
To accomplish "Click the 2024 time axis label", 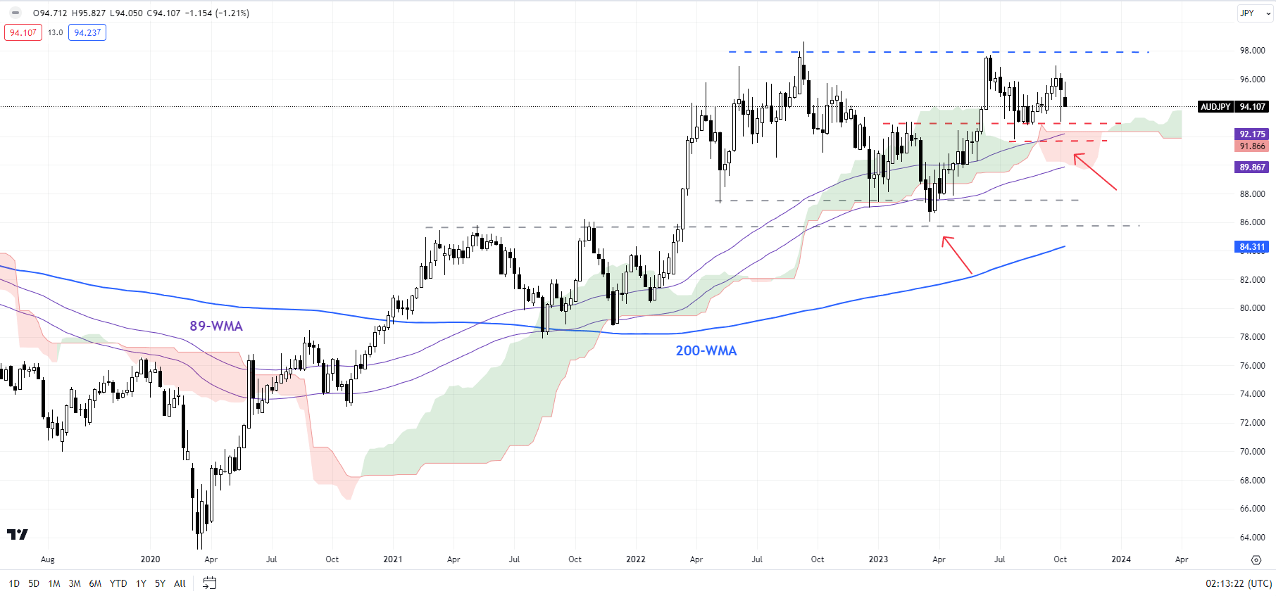I will [x=1121, y=559].
